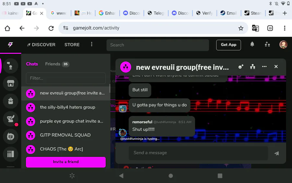
Task: Switch to the 'Teleg' browser tab
Action: [x=156, y=13]
